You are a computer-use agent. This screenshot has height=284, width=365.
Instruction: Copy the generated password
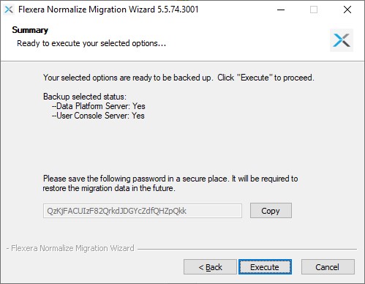click(x=271, y=211)
